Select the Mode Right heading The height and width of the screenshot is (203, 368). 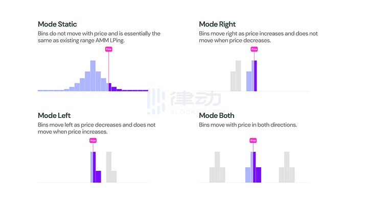click(217, 24)
